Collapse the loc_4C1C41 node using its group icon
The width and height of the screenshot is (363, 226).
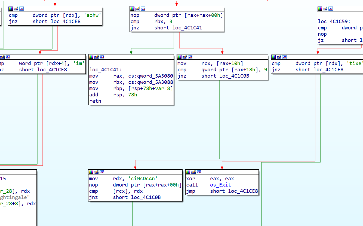[x=102, y=57]
